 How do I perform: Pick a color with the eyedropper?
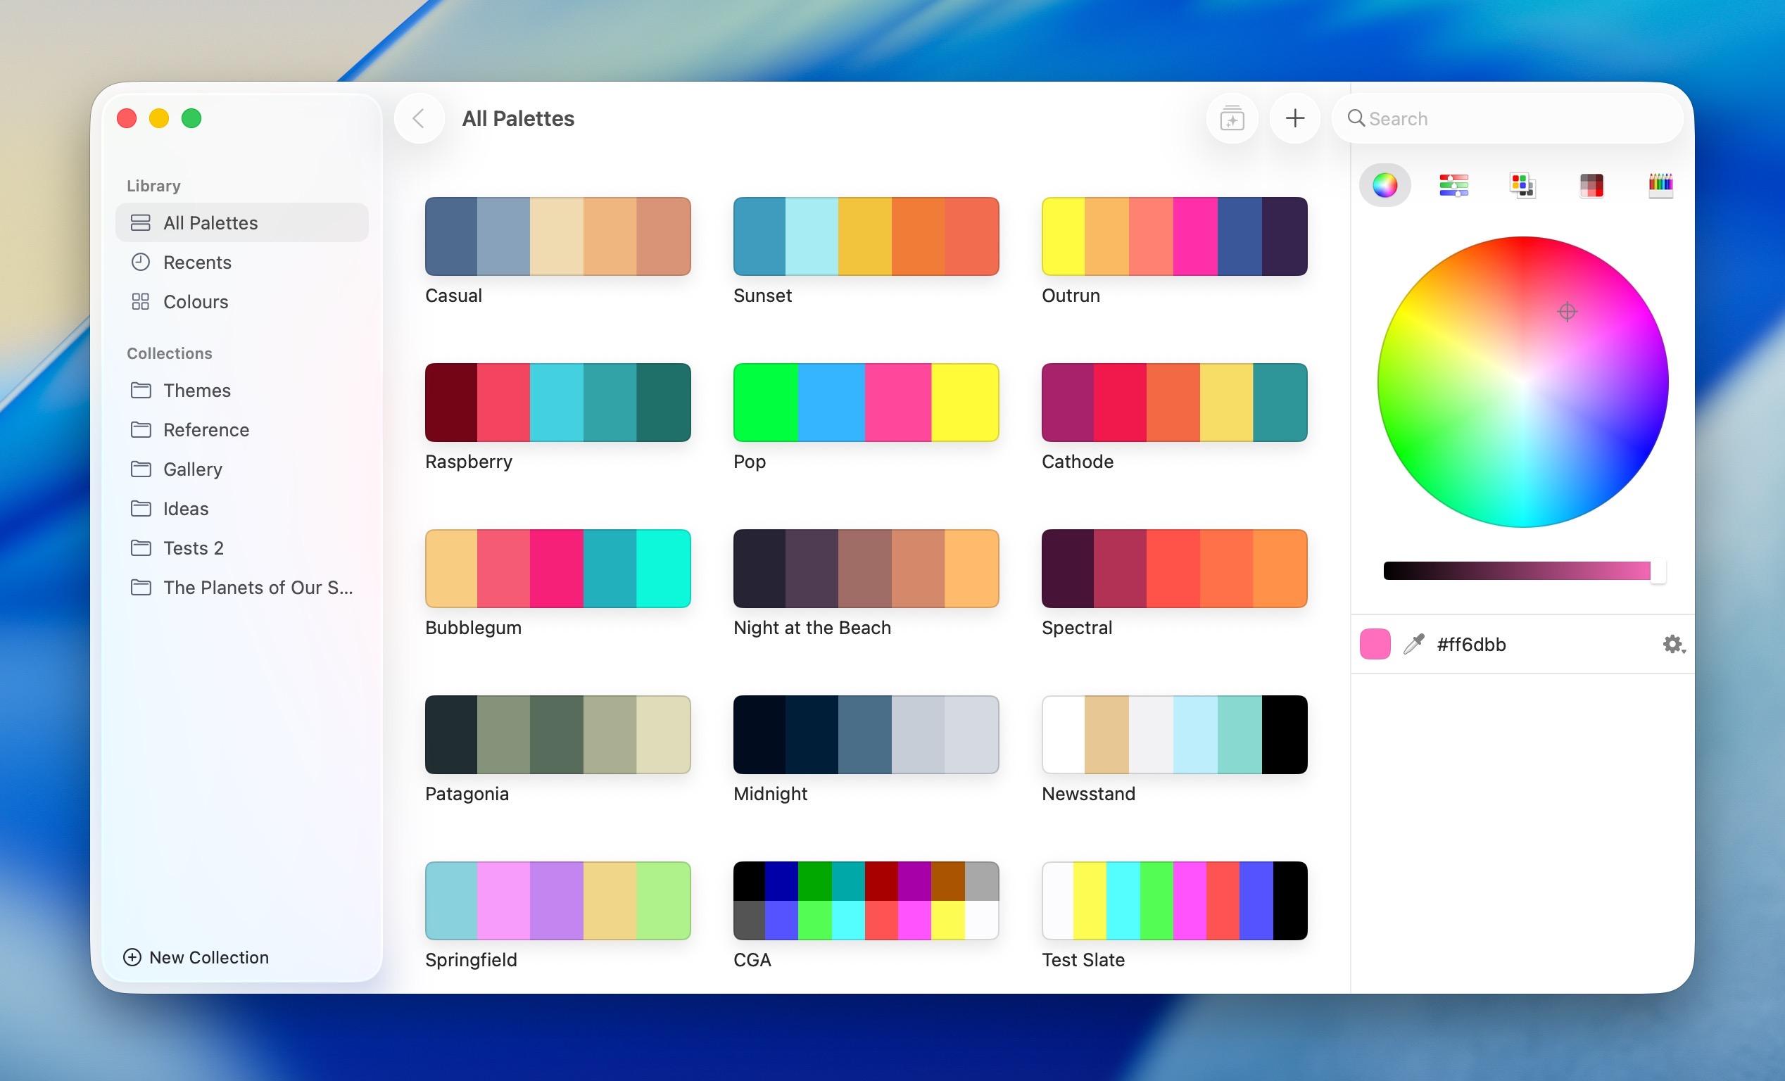point(1413,644)
